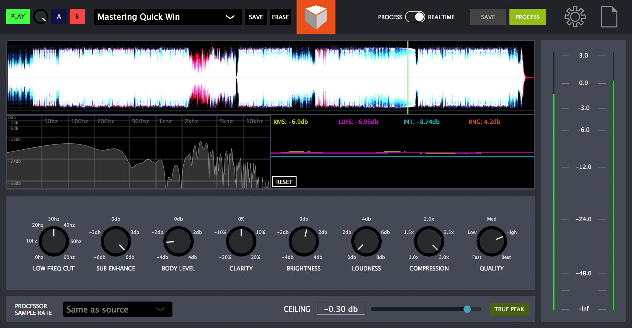This screenshot has height=328, width=632.
Task: Click the blank document file icon
Action: 609,17
